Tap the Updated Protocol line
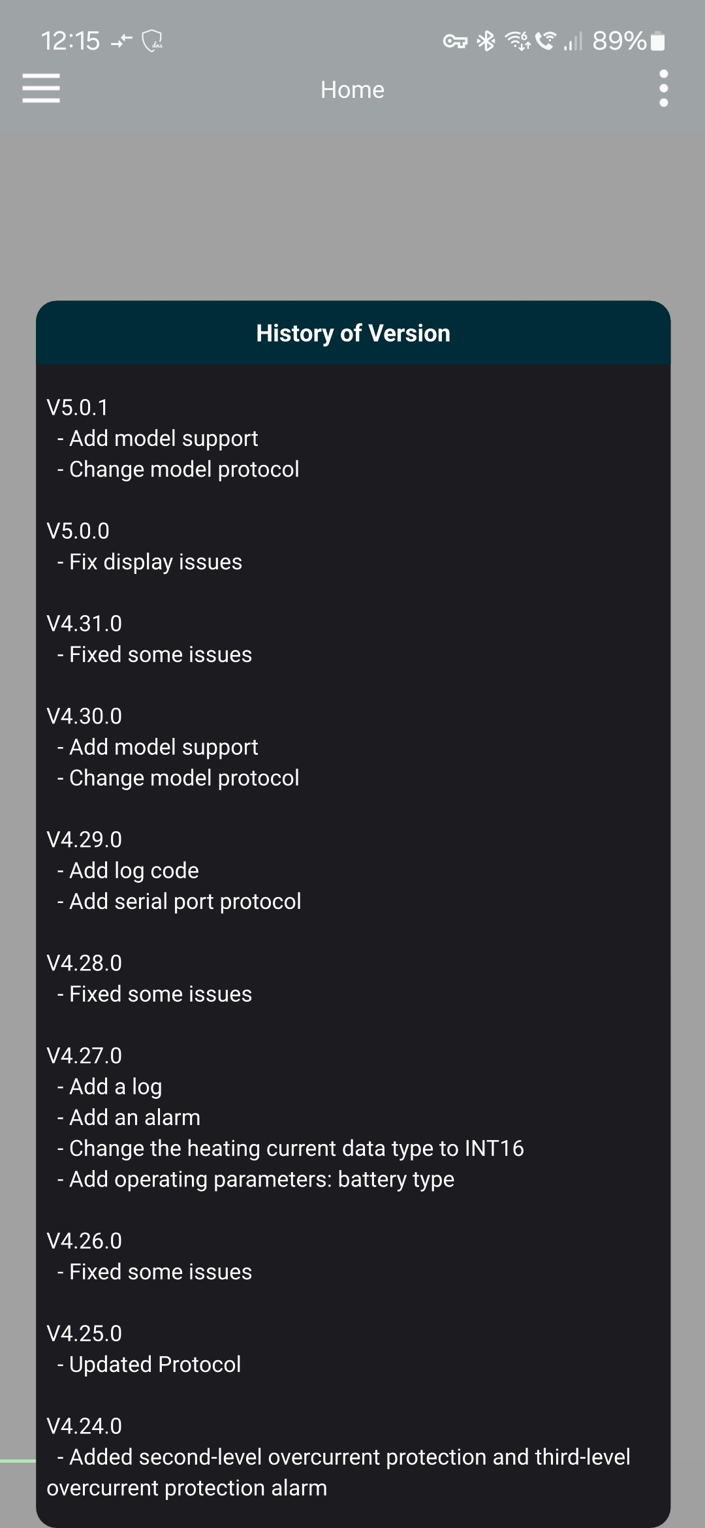This screenshot has width=705, height=1528. point(155,1364)
